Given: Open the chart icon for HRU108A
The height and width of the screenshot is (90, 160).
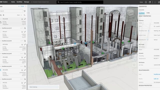Looking at the screenshot, I should point(22,57).
